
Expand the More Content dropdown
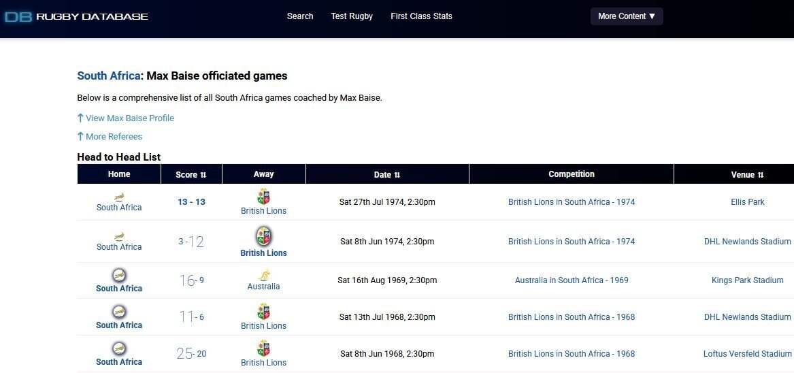[626, 16]
